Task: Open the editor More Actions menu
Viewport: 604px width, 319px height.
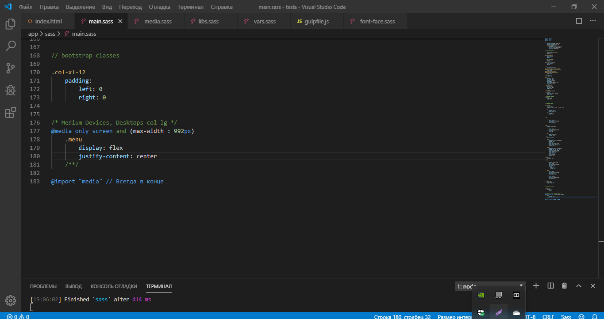Action: pos(593,21)
